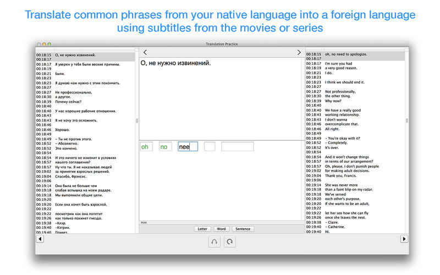Reveal a Letter hint

pyautogui.click(x=202, y=229)
